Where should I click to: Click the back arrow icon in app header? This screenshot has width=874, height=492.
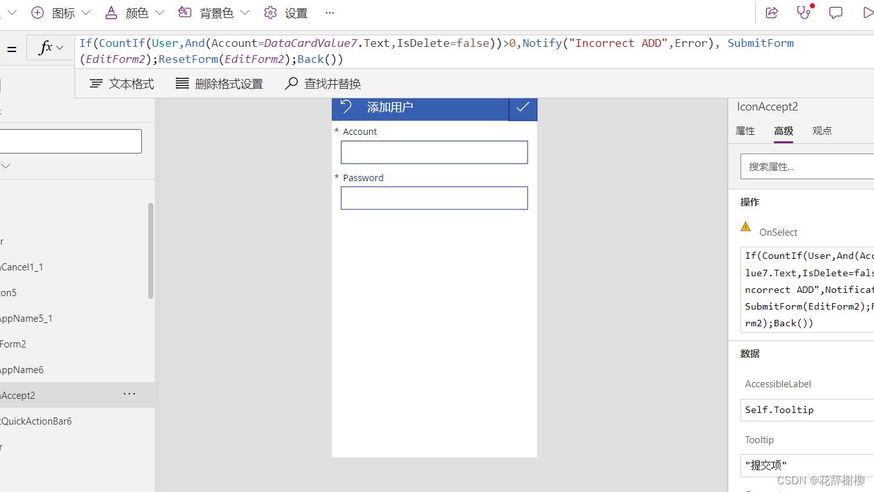click(x=347, y=107)
